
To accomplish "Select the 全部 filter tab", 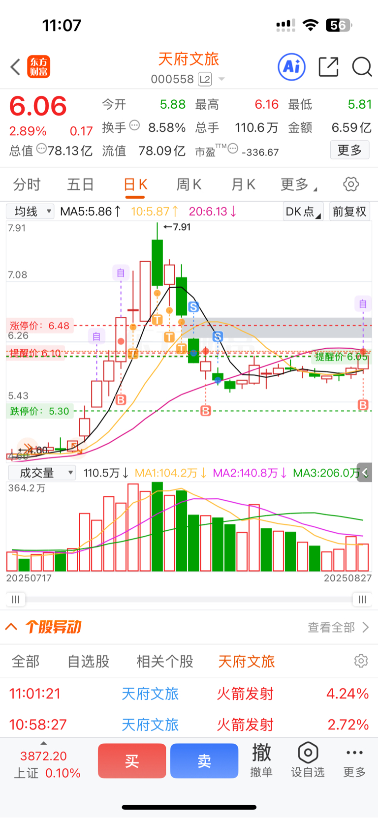I will (x=26, y=661).
